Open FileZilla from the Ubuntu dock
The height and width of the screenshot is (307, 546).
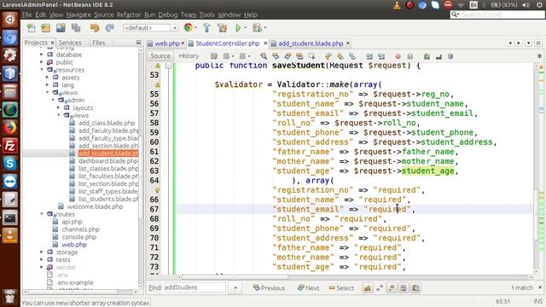tap(9, 146)
